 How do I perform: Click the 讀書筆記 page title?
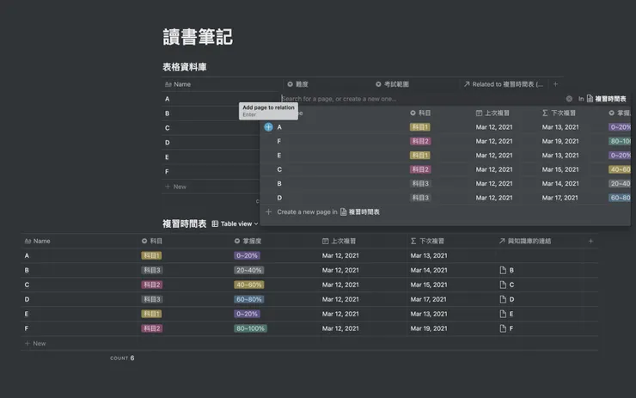(x=198, y=37)
